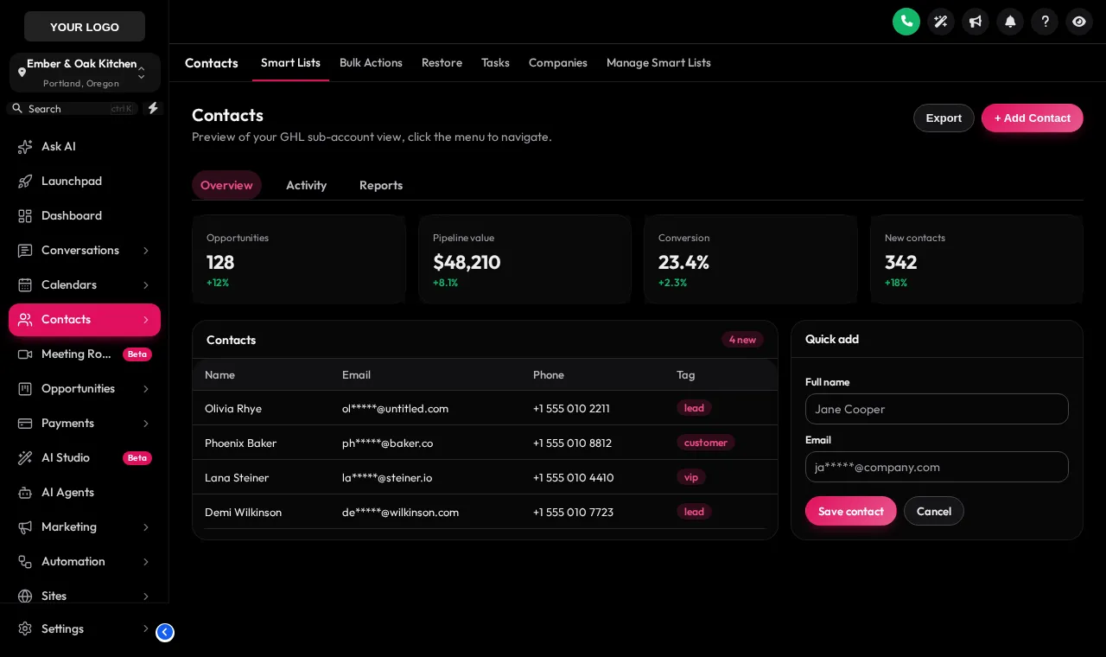This screenshot has width=1106, height=657.
Task: Click the sidebar Search field
Action: coord(73,108)
